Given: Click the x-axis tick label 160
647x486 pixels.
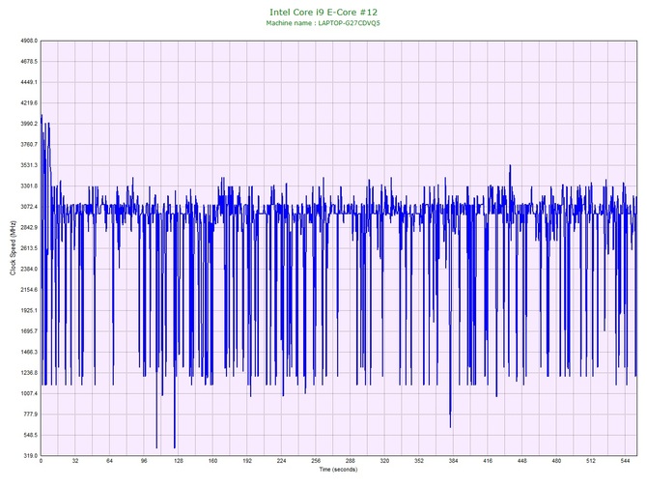Looking at the screenshot, I should [x=212, y=461].
